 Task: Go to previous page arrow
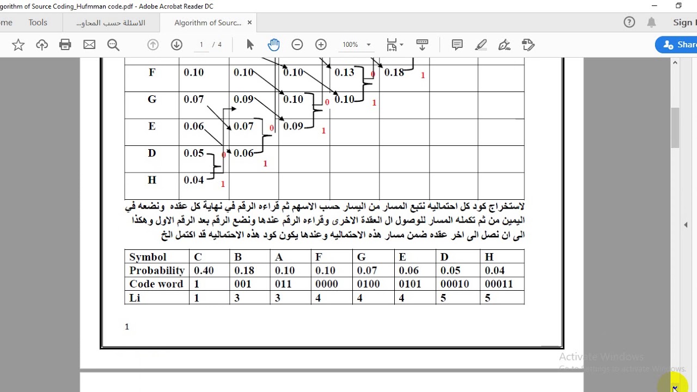tap(153, 45)
